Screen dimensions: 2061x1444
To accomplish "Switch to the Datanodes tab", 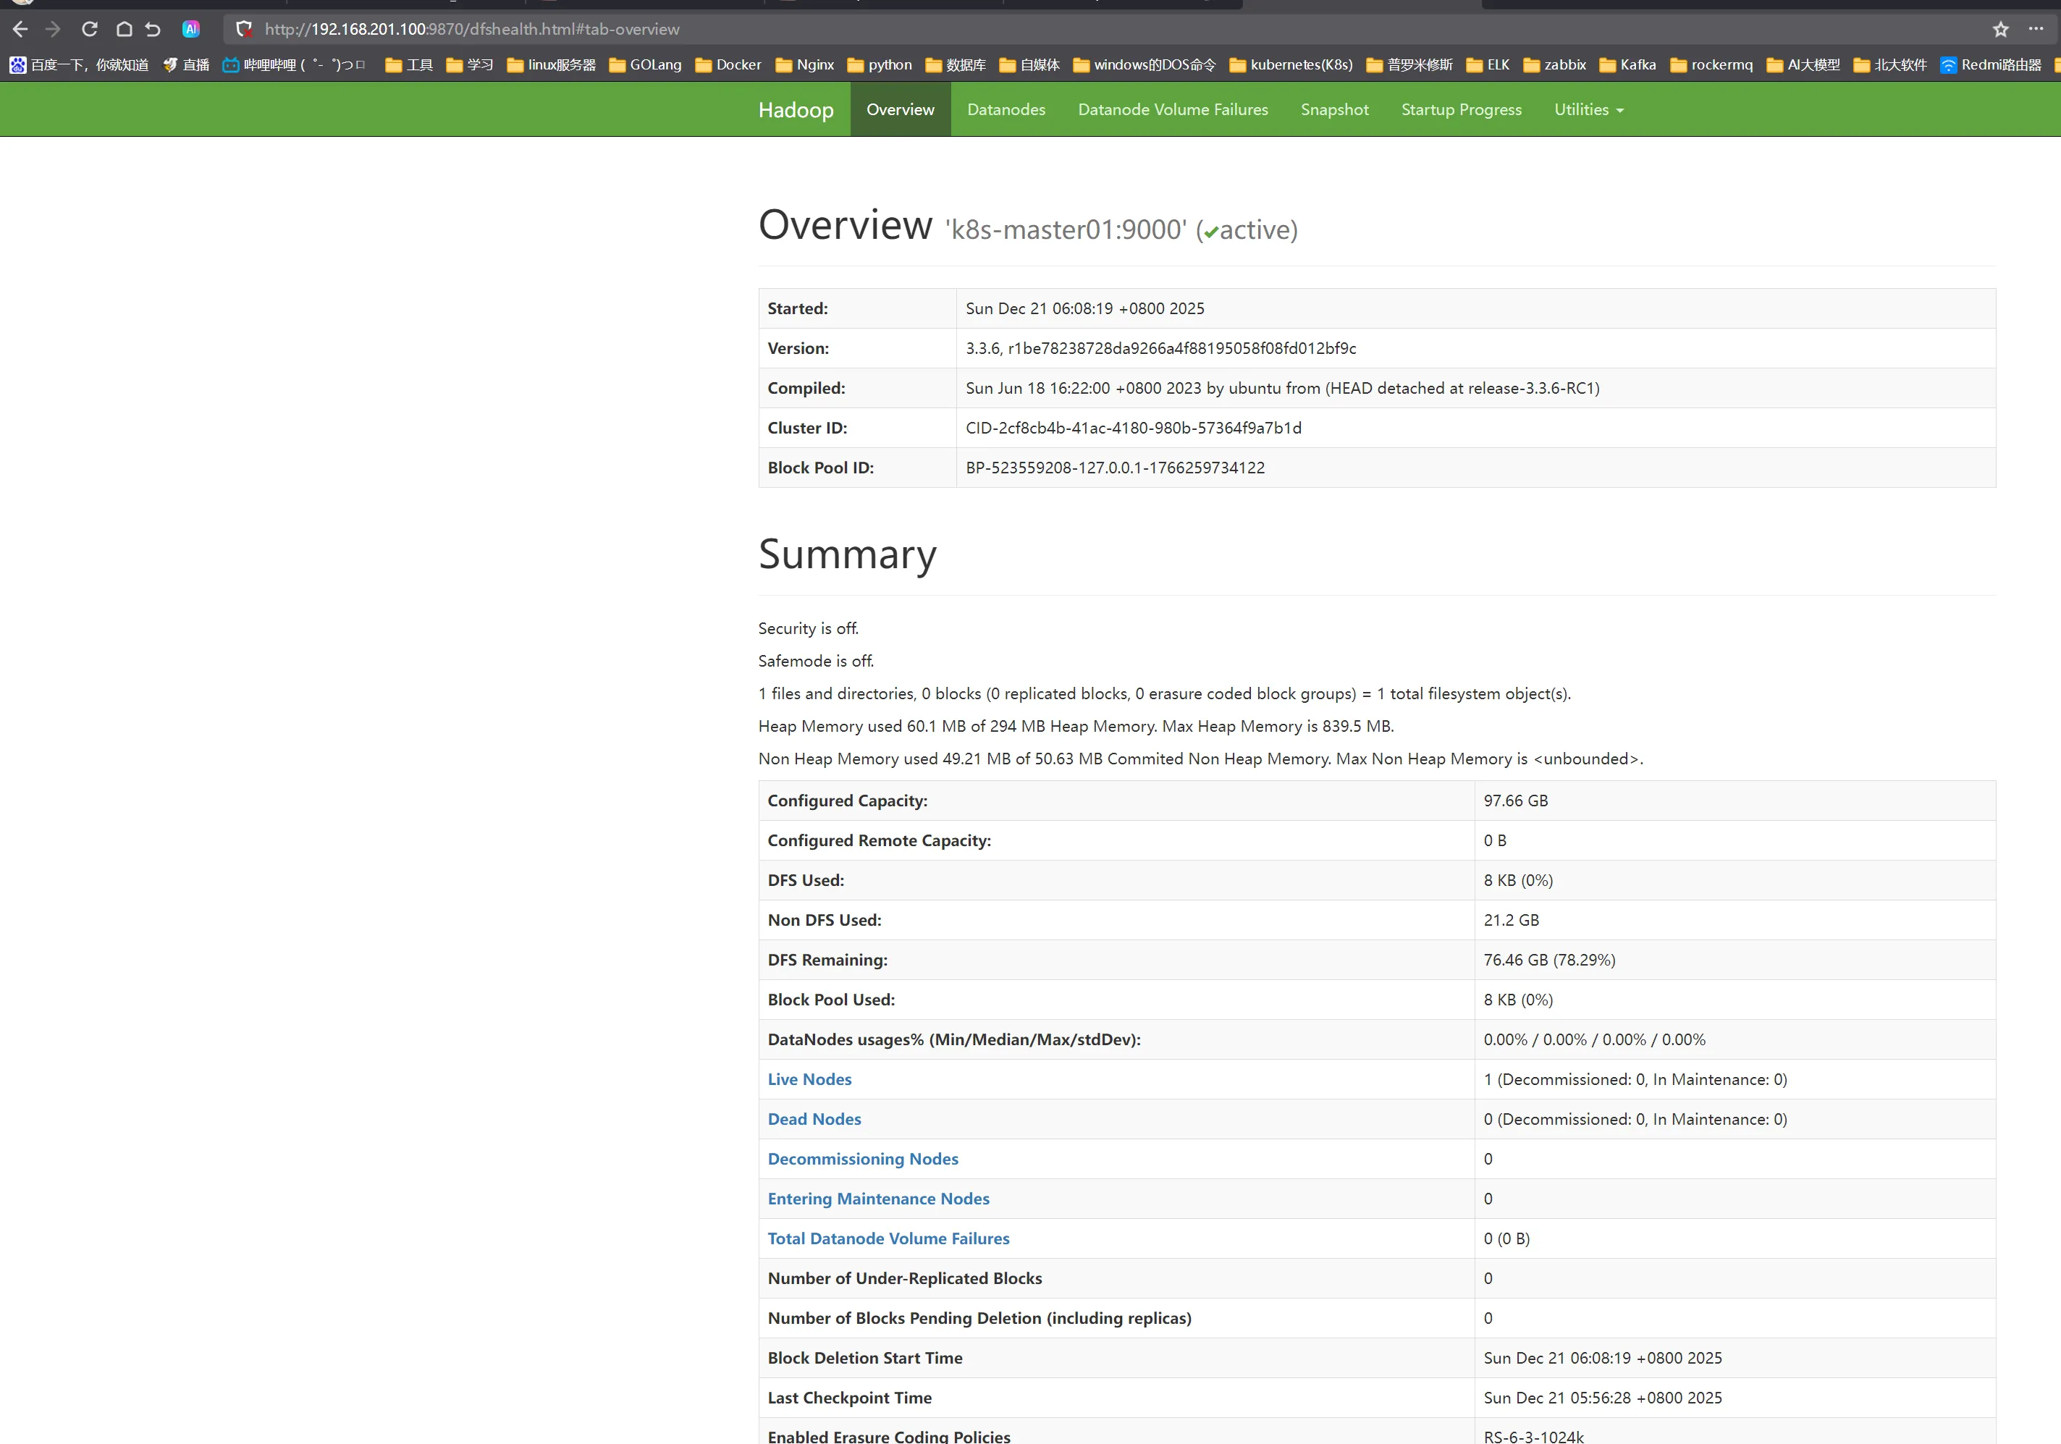I will click(1006, 109).
